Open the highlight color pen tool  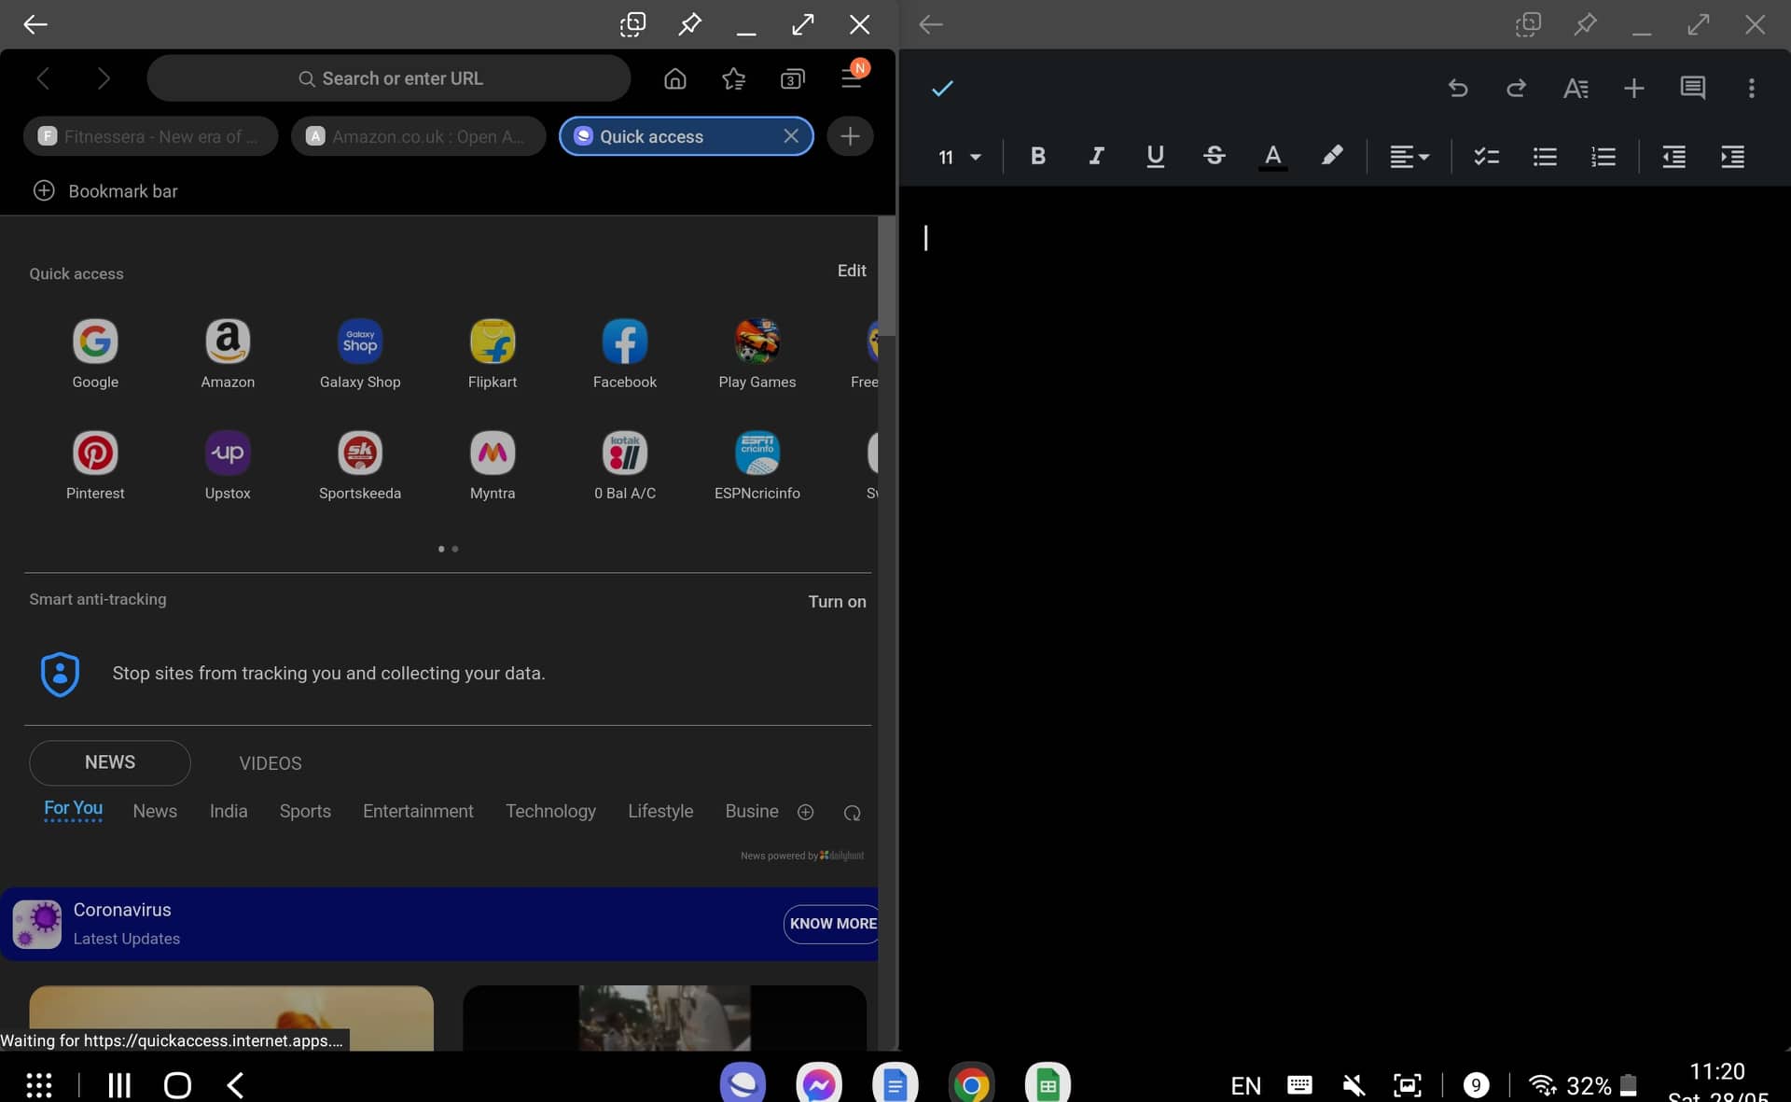pos(1331,156)
